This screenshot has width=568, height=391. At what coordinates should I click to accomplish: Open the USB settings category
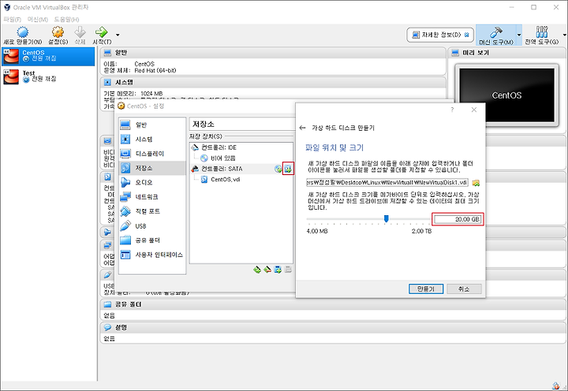[152, 226]
